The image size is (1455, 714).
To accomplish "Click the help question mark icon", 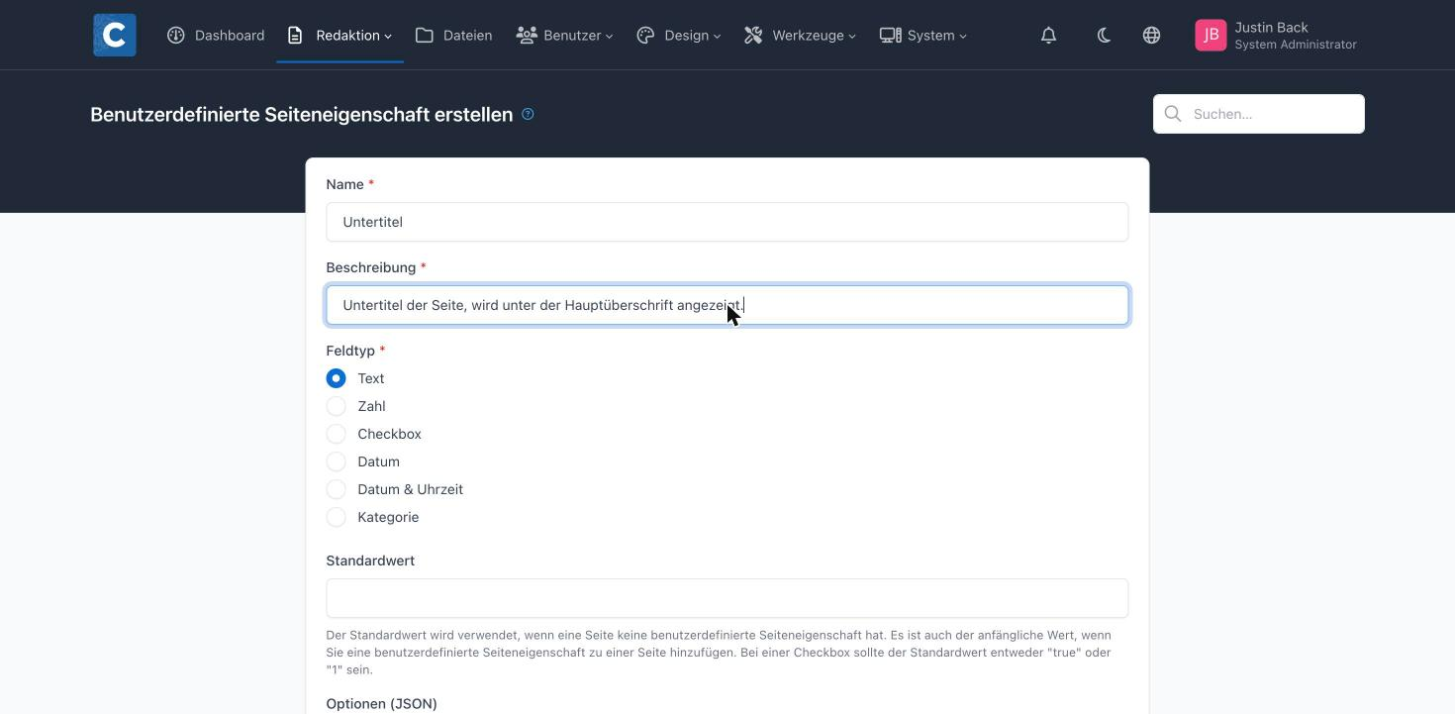I will pyautogui.click(x=528, y=114).
